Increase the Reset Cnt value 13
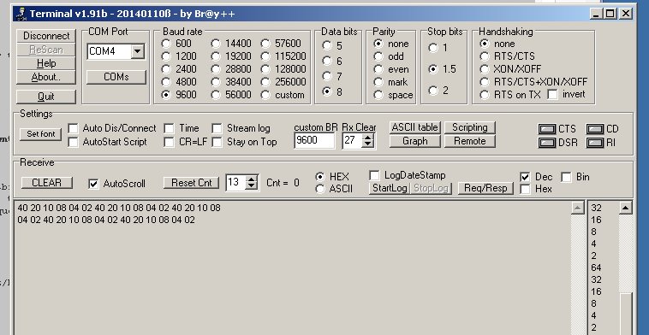The height and width of the screenshot is (335, 649). tap(251, 179)
